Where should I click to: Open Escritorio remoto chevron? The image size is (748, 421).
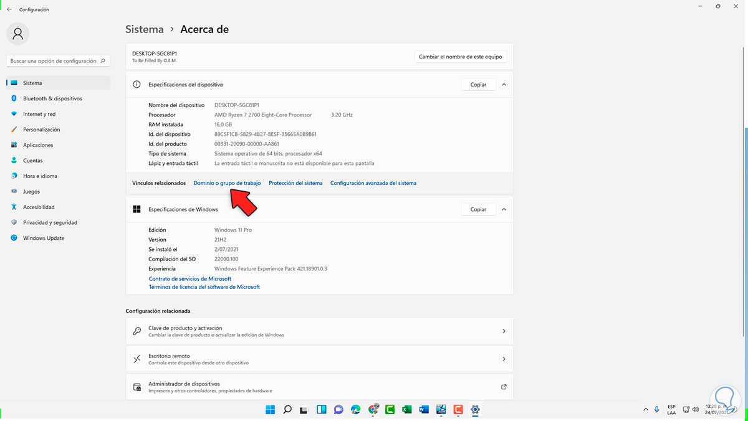click(504, 359)
